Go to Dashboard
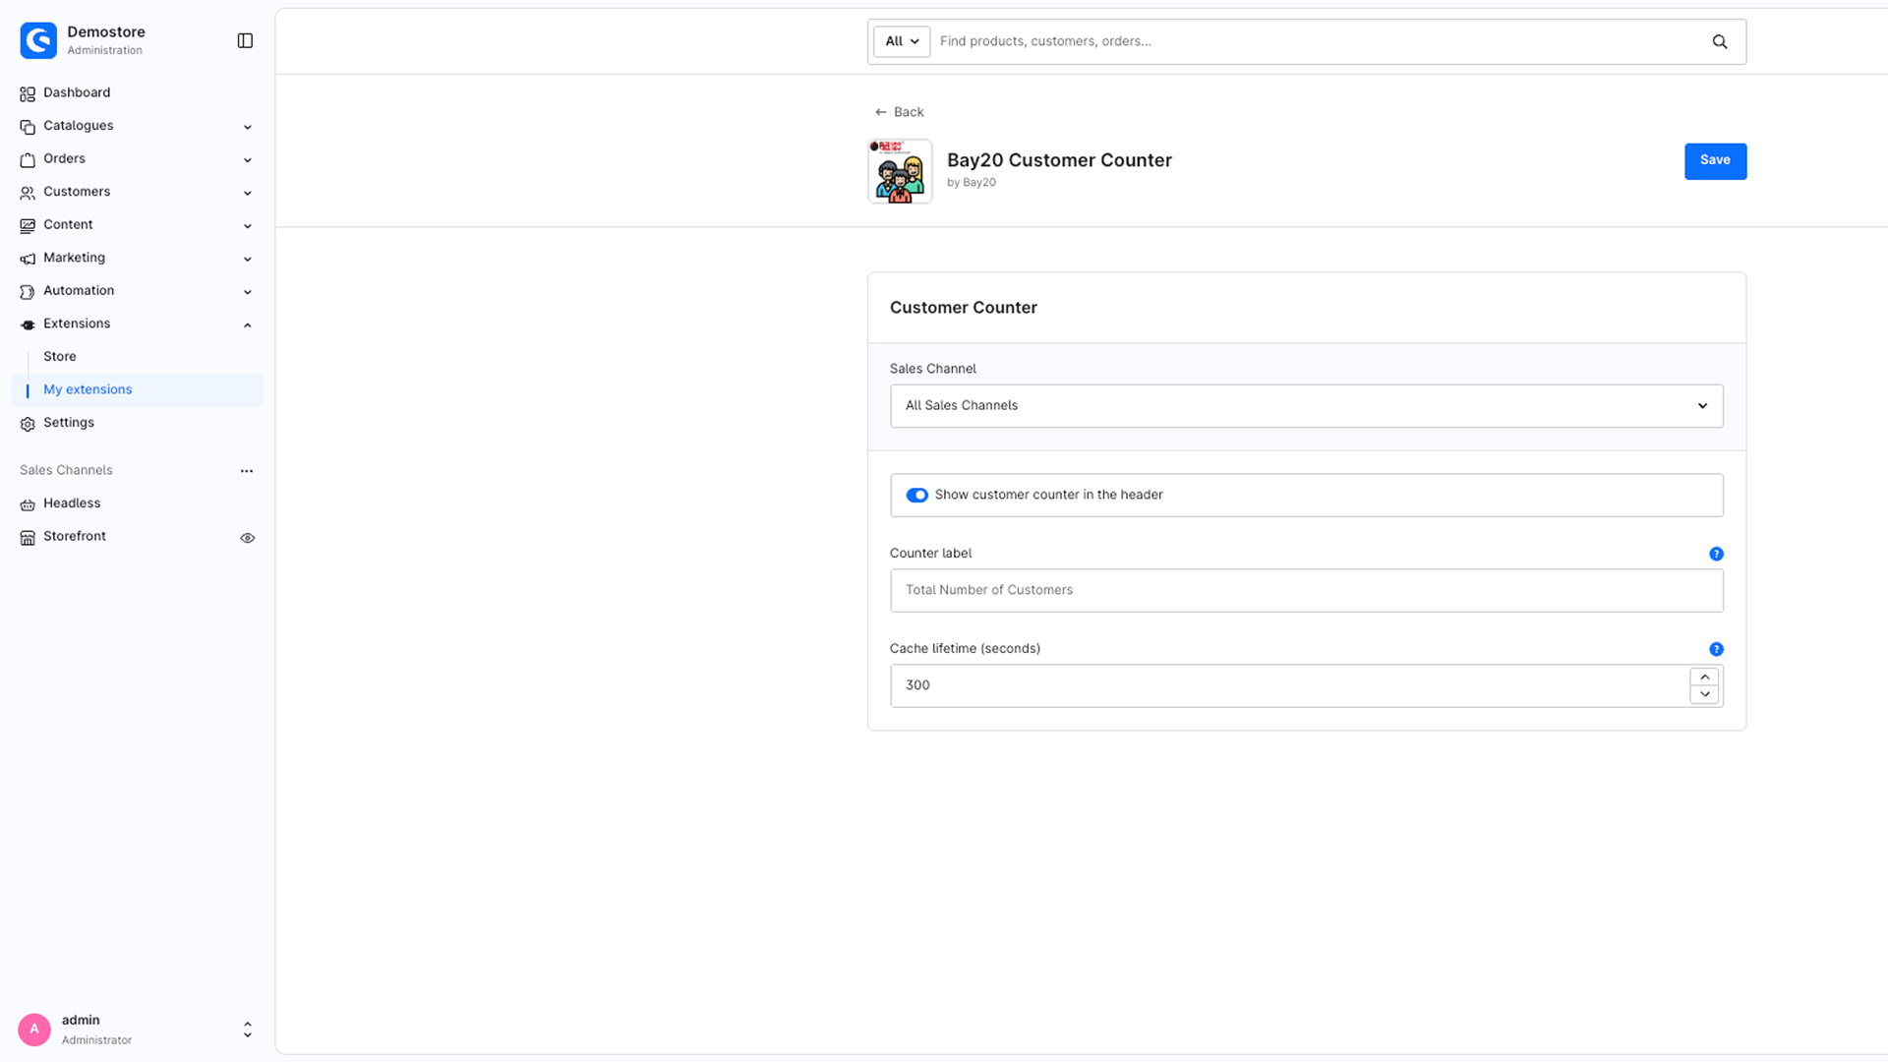The image size is (1888, 1062). coord(77,92)
